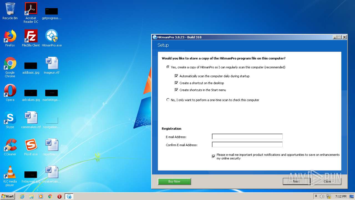Select imageun.rtf document icon
Screen dimensions: 355x200
tap(52, 65)
